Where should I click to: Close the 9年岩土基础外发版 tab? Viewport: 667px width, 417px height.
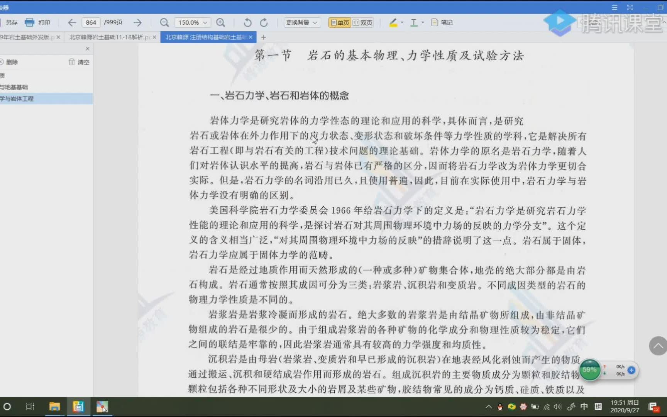(x=58, y=37)
